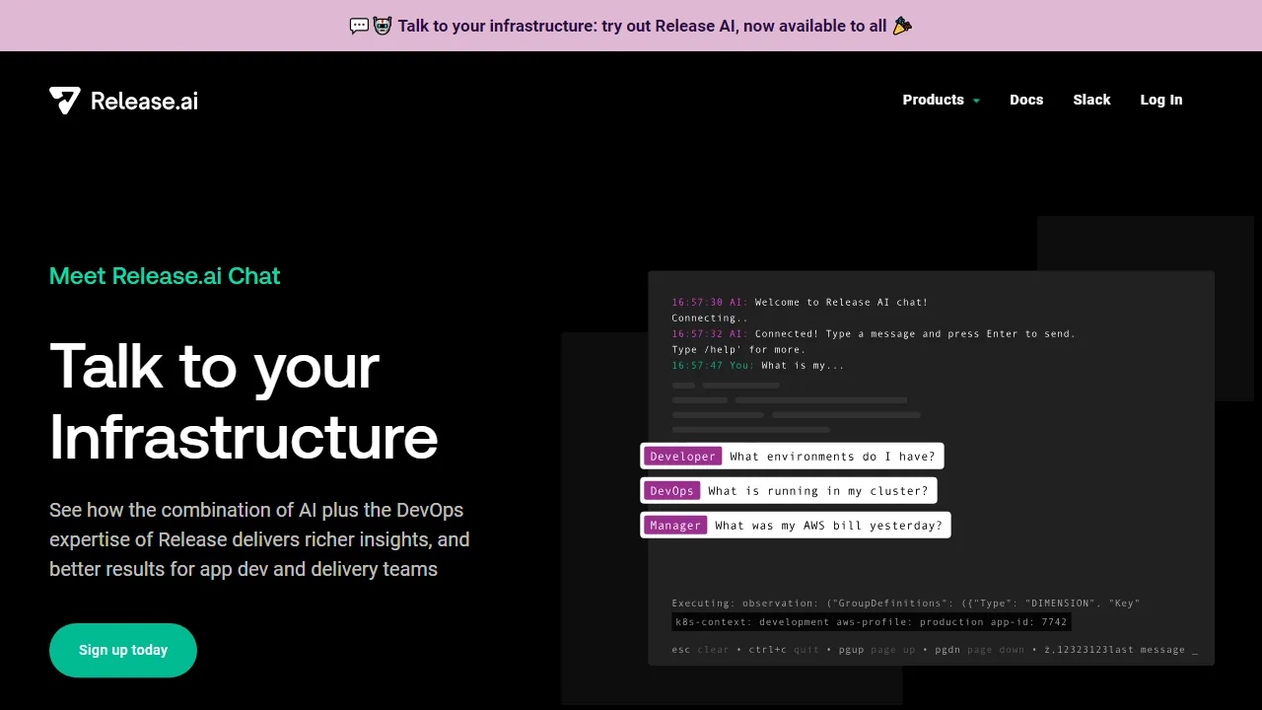Click 'What is running in my cluster?' prompt
This screenshot has height=710, width=1262.
click(x=818, y=490)
